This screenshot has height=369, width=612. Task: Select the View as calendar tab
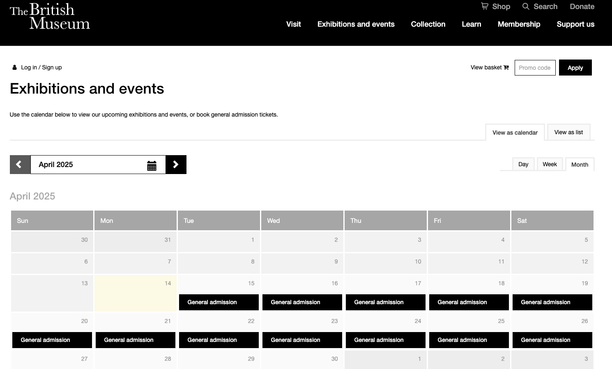pos(515,133)
